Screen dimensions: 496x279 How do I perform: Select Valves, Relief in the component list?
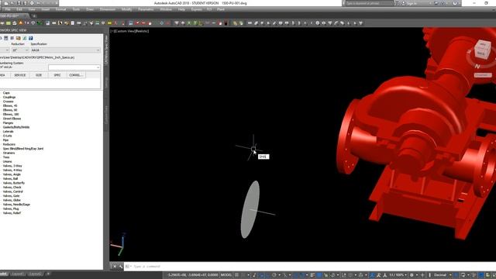12,213
